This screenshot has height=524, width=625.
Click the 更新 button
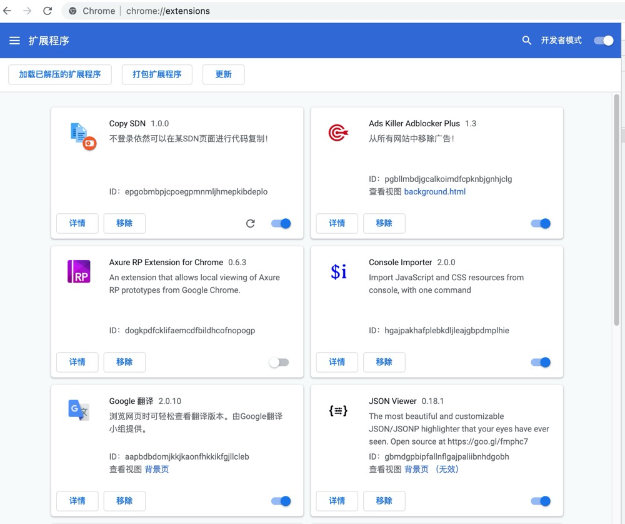(x=224, y=74)
